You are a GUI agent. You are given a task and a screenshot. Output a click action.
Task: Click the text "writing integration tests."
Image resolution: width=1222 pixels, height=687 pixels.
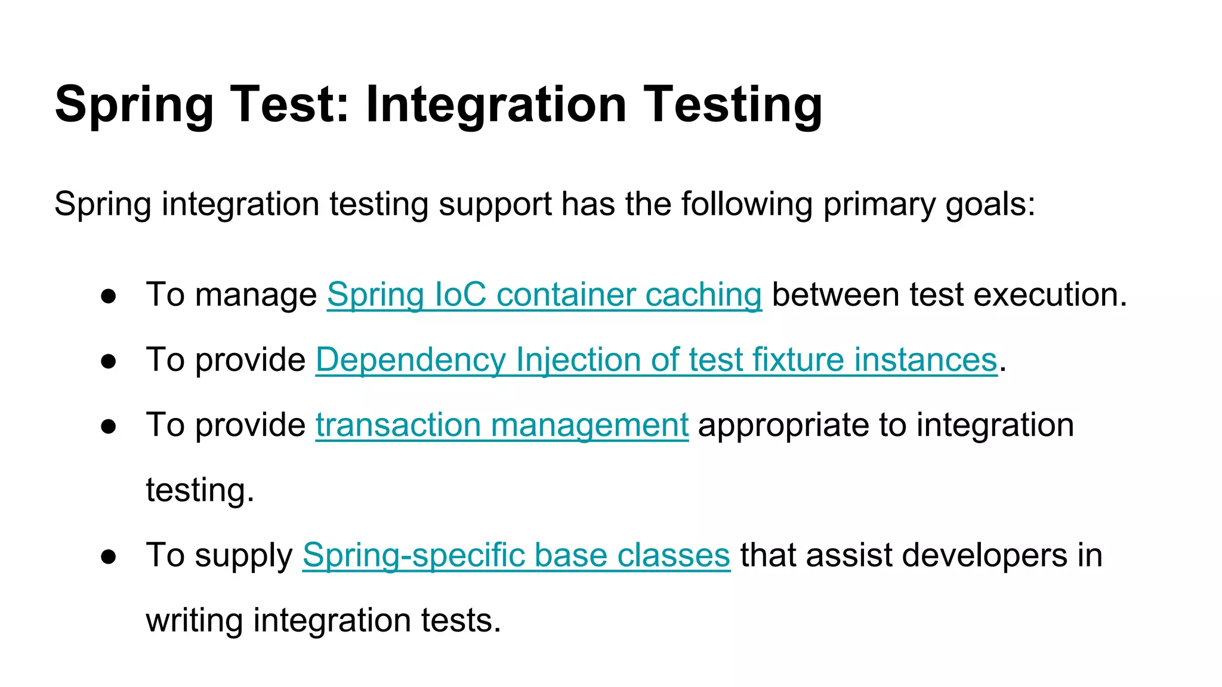click(x=323, y=620)
